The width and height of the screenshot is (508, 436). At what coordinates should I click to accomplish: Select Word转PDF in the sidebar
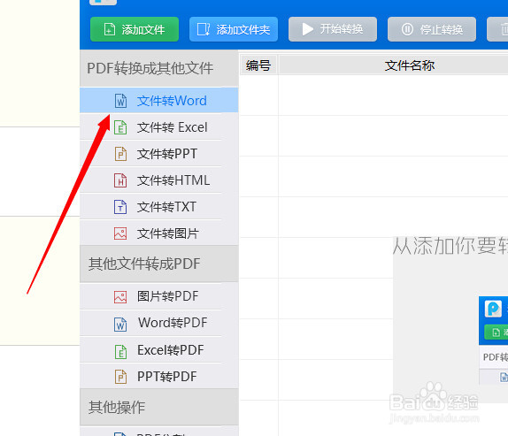(x=159, y=323)
